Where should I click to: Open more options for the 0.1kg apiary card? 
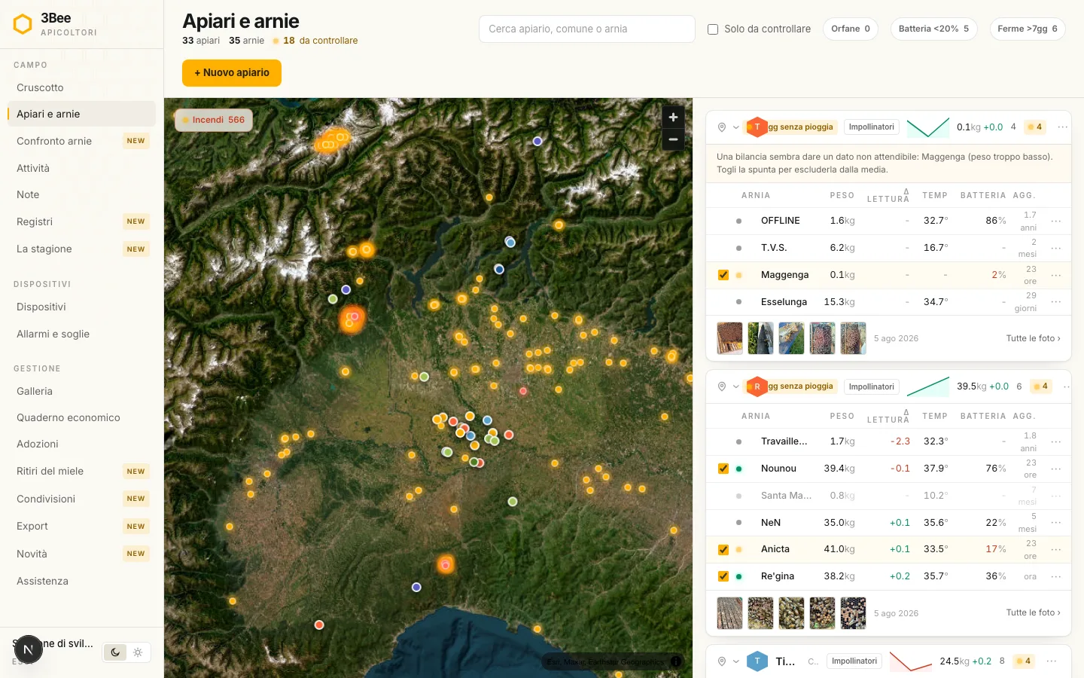click(x=1062, y=127)
